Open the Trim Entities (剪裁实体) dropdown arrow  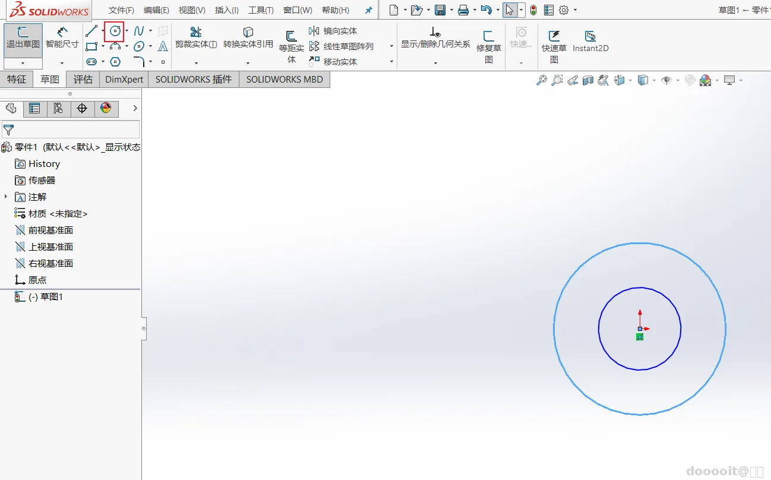196,62
